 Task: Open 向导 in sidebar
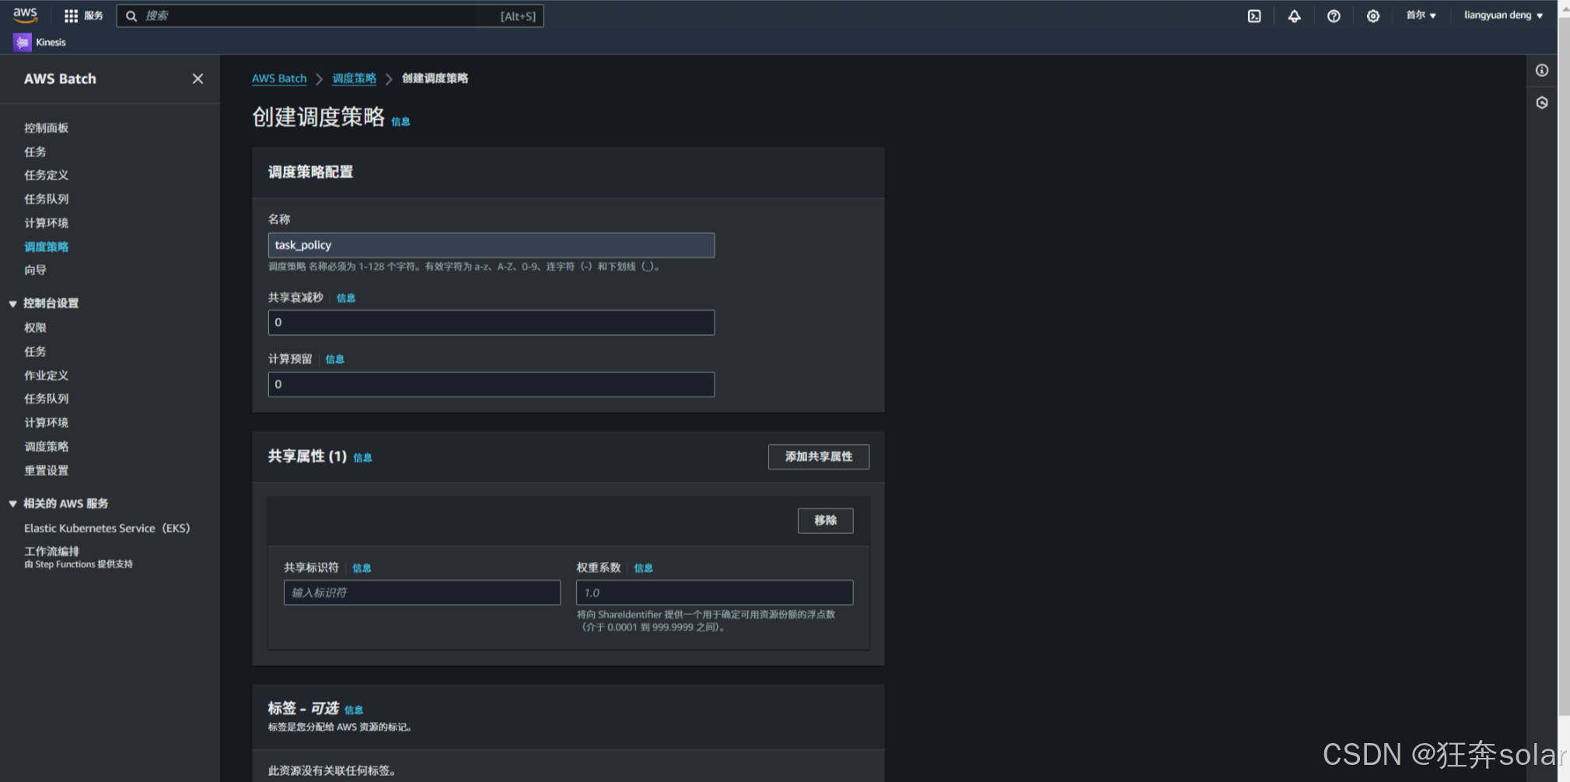coord(35,270)
